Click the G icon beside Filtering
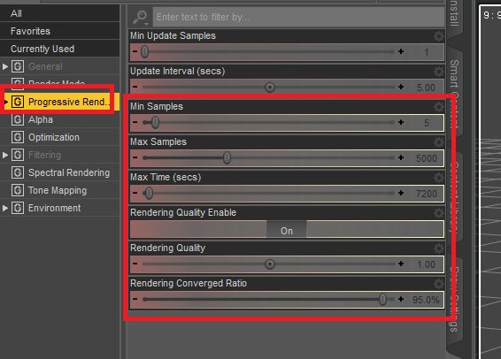The width and height of the screenshot is (501, 359). (18, 155)
